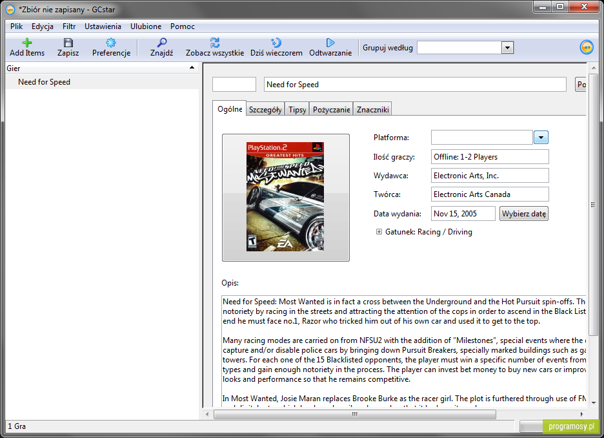
Task: Click the Twórca Electronic Arts Canada field
Action: (x=490, y=194)
